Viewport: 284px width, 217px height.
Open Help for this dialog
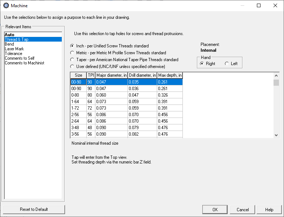(x=269, y=209)
